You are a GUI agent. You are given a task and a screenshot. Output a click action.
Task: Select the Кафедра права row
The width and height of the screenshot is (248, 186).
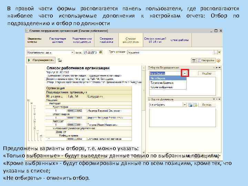(89, 135)
